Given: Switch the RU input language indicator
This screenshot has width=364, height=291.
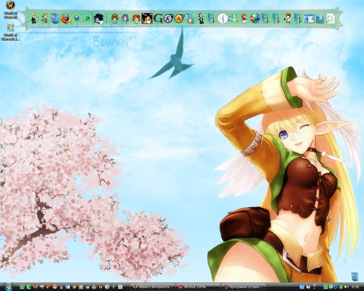Looking at the screenshot, I should pos(302,287).
